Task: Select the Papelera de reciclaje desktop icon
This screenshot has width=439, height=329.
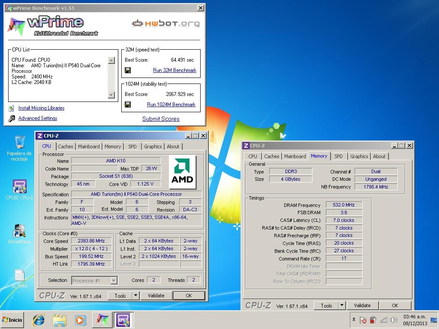Action: (19, 148)
